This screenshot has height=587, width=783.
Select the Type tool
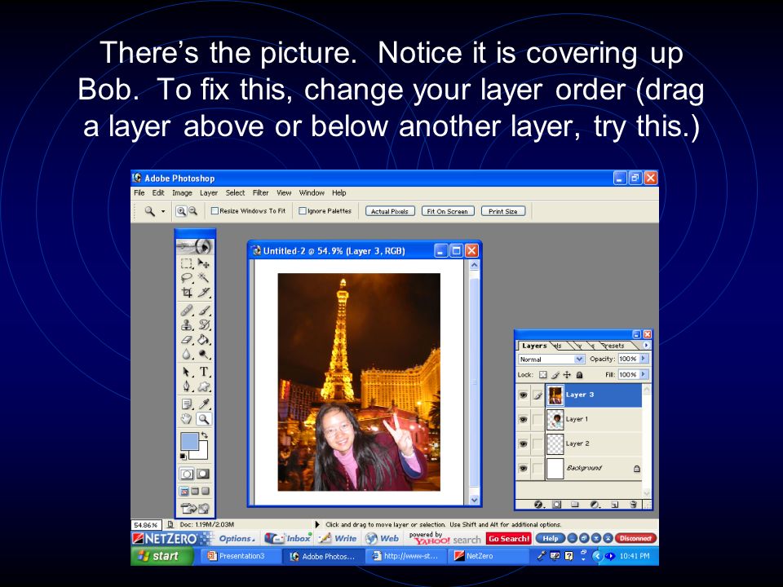click(x=203, y=372)
